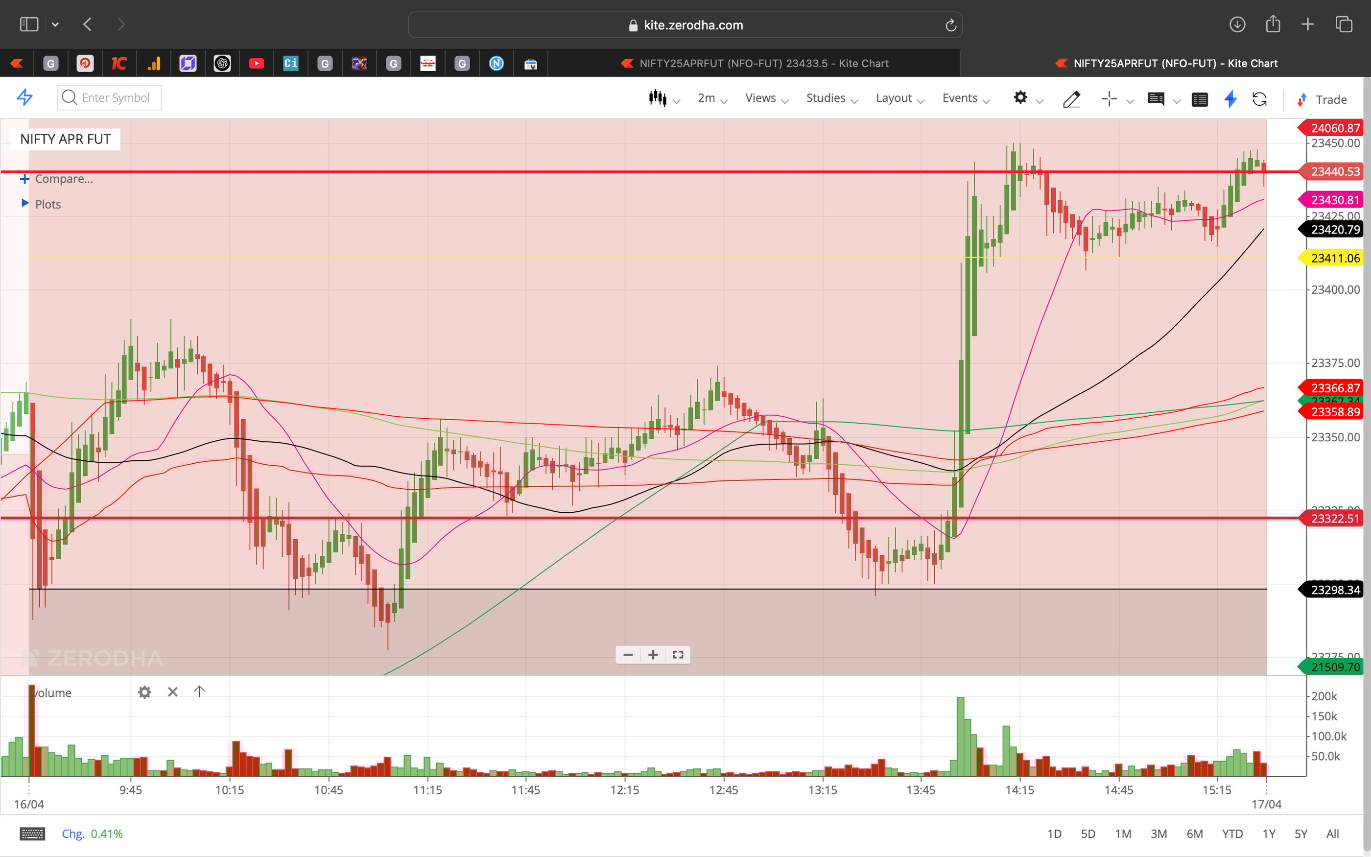Viewport: 1371px width, 857px height.
Task: Open the data table view icon
Action: click(x=1200, y=98)
